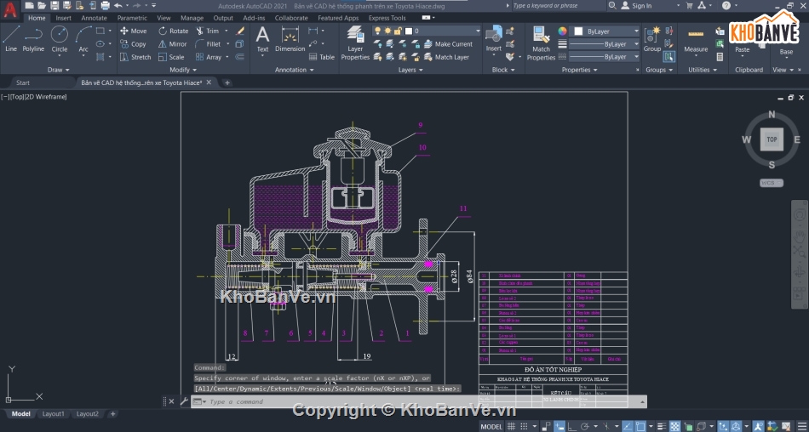The height and width of the screenshot is (432, 809).
Task: Open the multiline Text tool
Action: coord(262,39)
